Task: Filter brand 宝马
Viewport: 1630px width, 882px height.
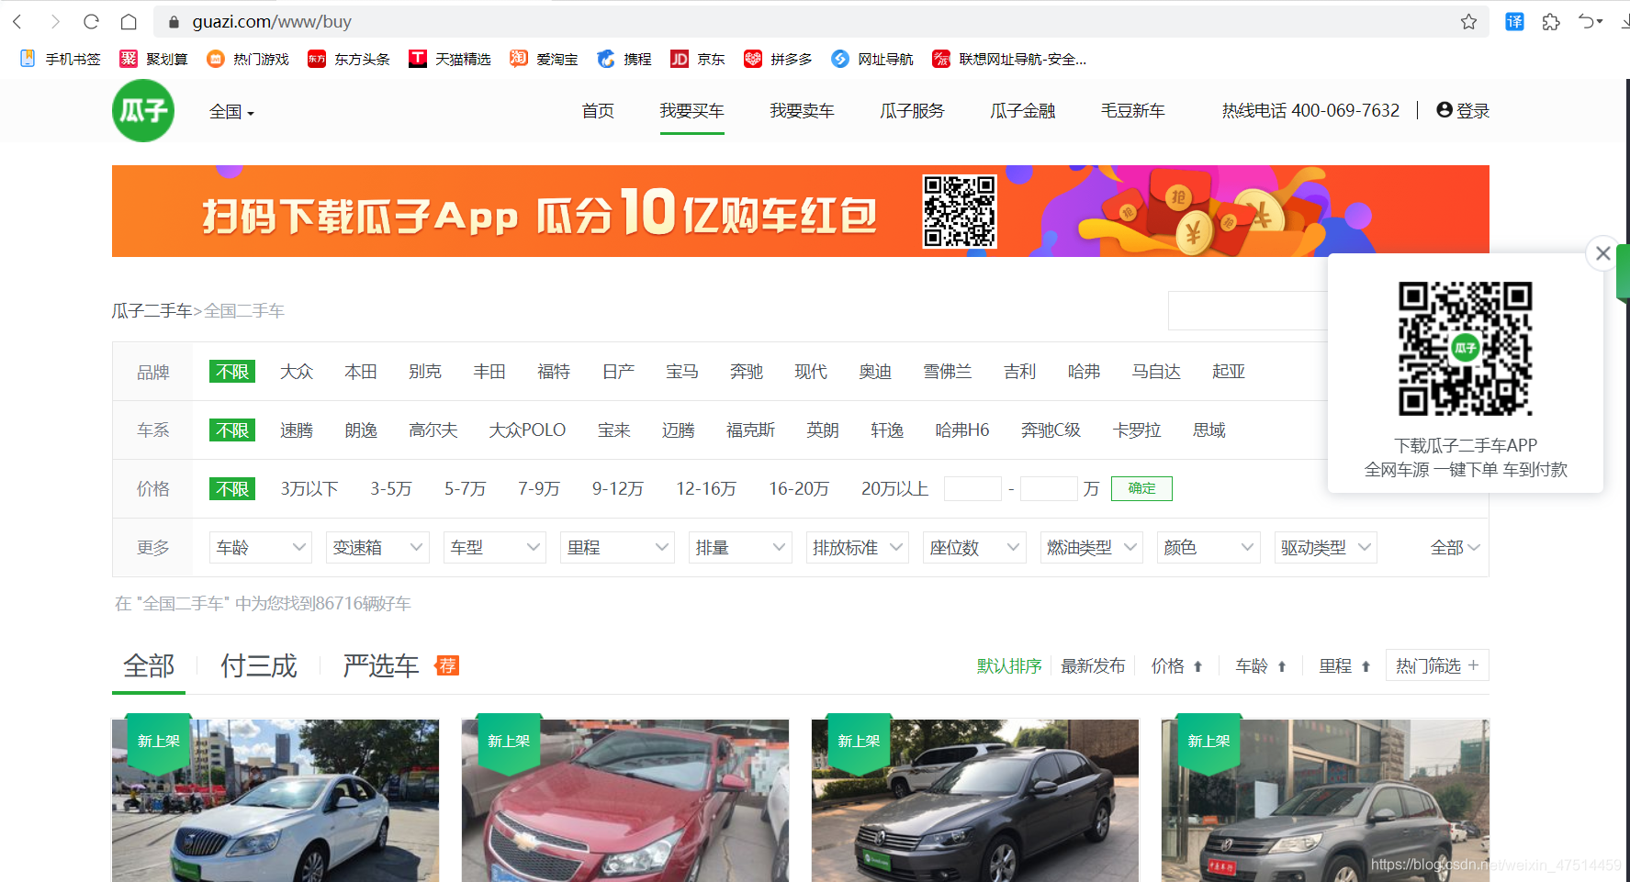Action: point(682,372)
